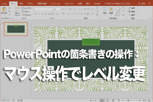Viewport: 153px width, 102px height.
Task: Click the zoom slider handle
Action: [128, 100]
